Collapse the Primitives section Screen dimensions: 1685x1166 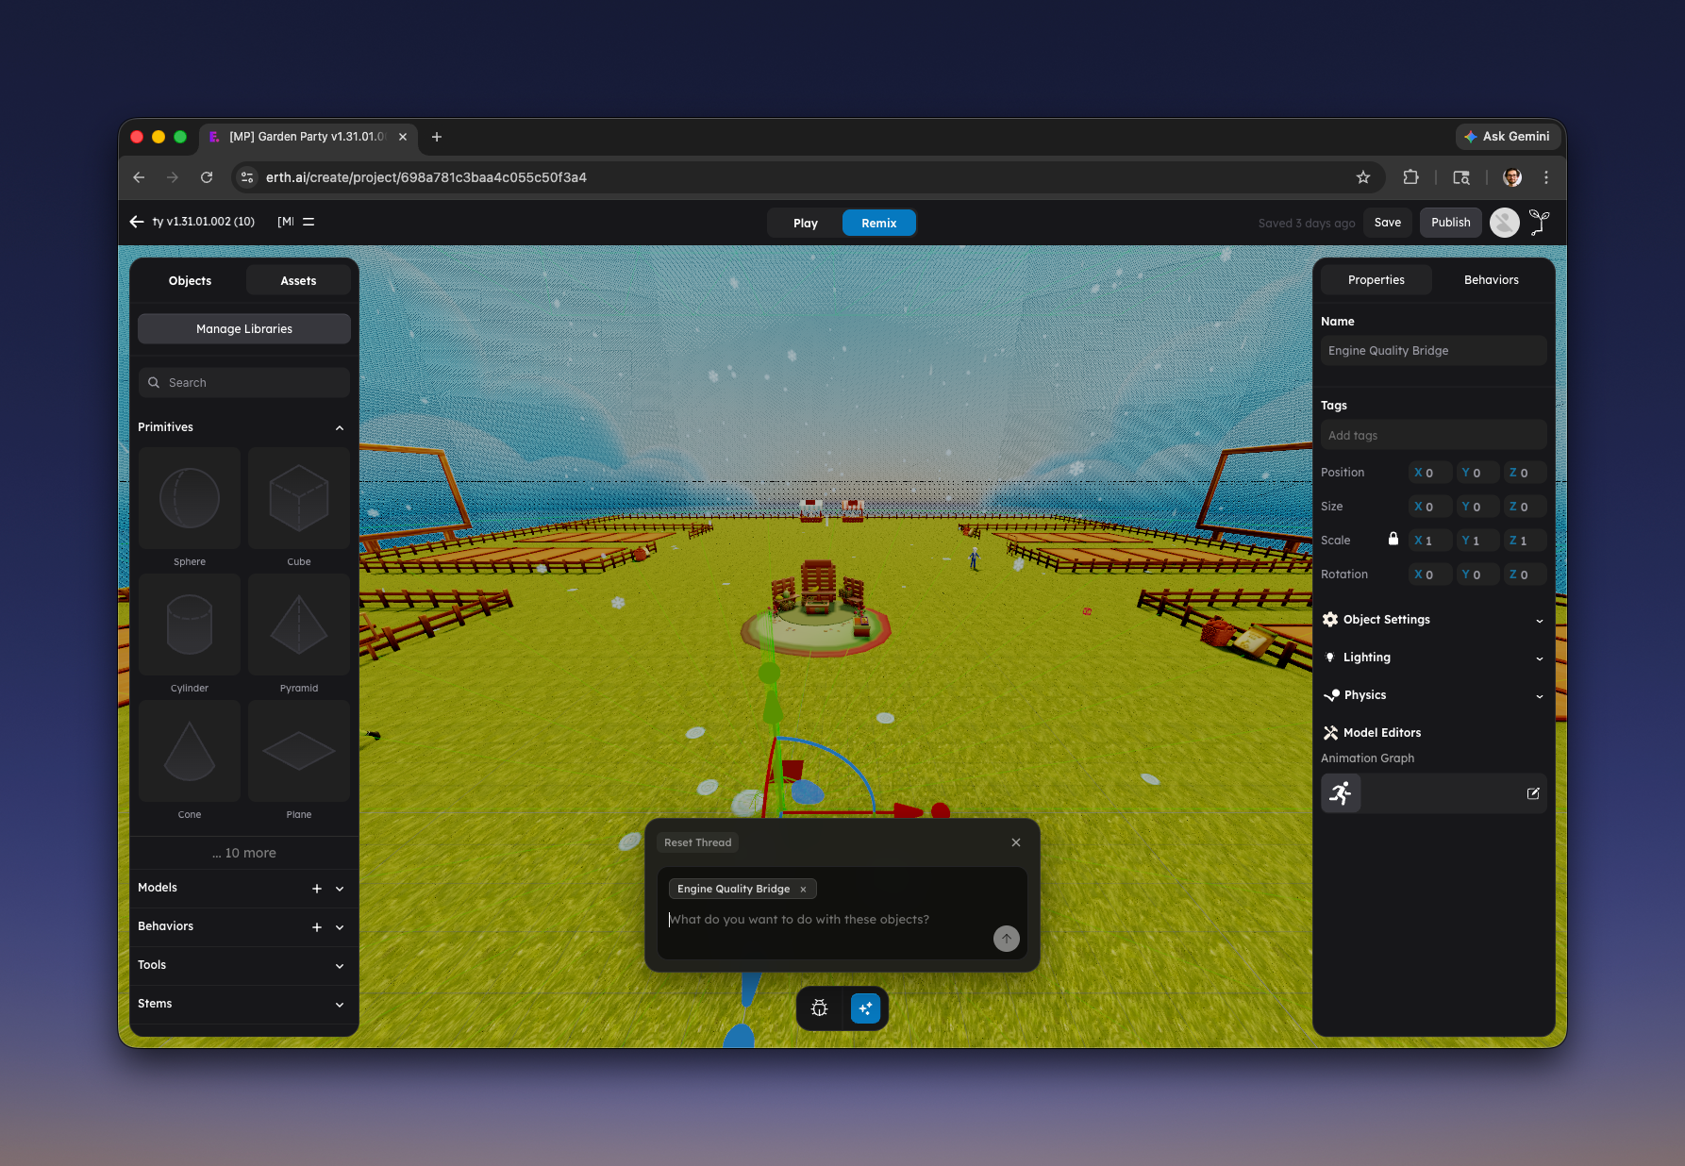[340, 427]
